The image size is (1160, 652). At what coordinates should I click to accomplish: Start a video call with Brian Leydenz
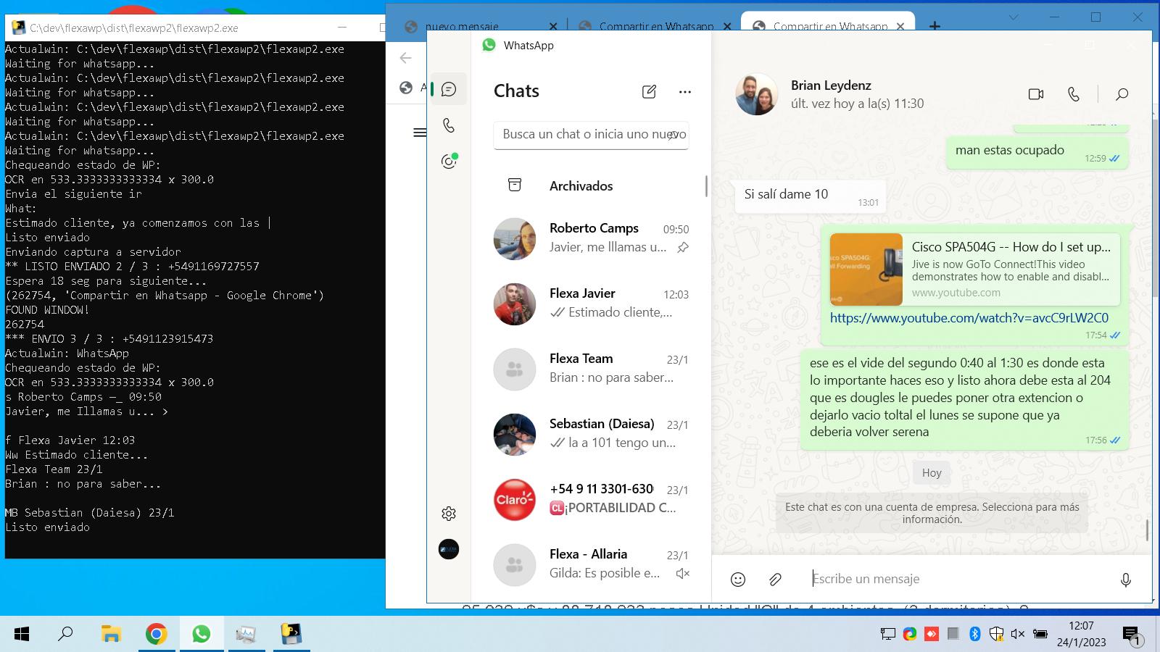1036,94
